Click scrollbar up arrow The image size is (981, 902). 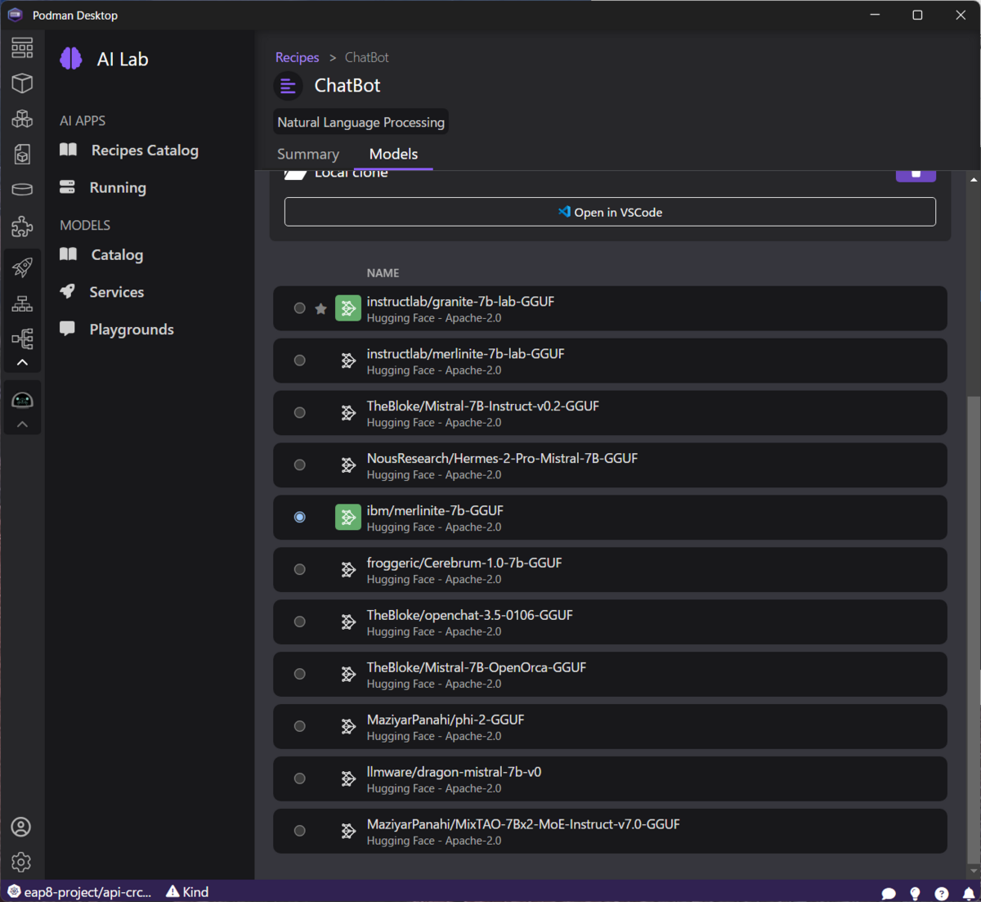pos(973,179)
